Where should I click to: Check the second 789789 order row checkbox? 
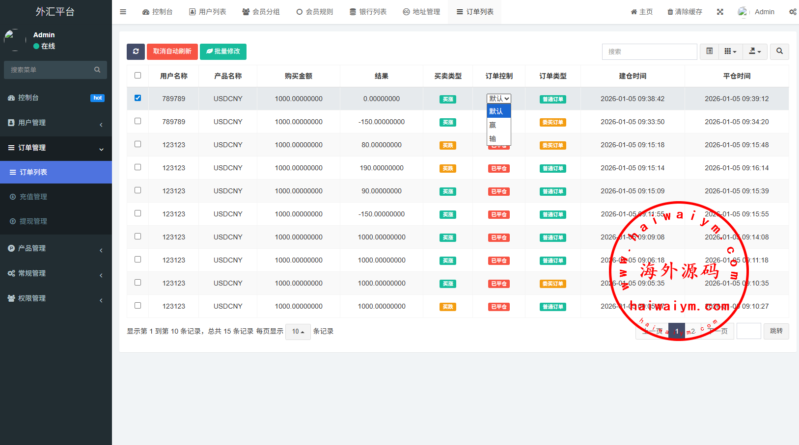coord(138,121)
